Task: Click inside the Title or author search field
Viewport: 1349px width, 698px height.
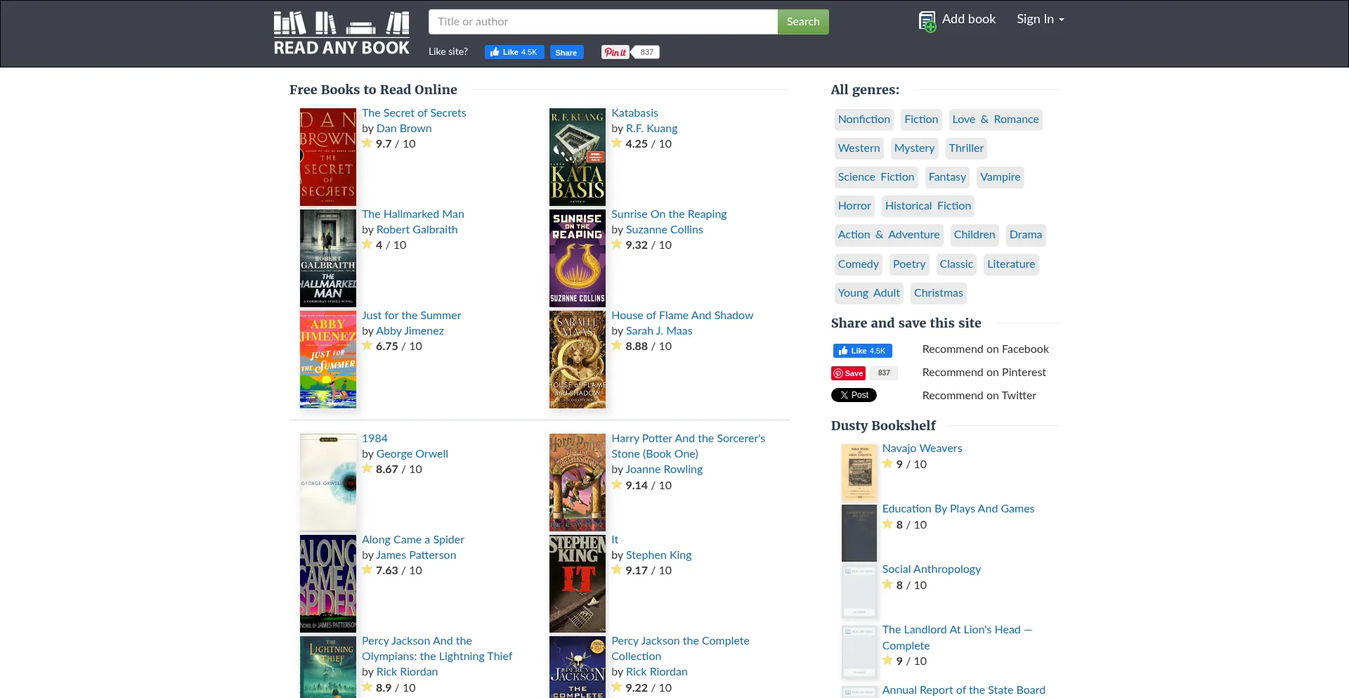Action: point(602,21)
